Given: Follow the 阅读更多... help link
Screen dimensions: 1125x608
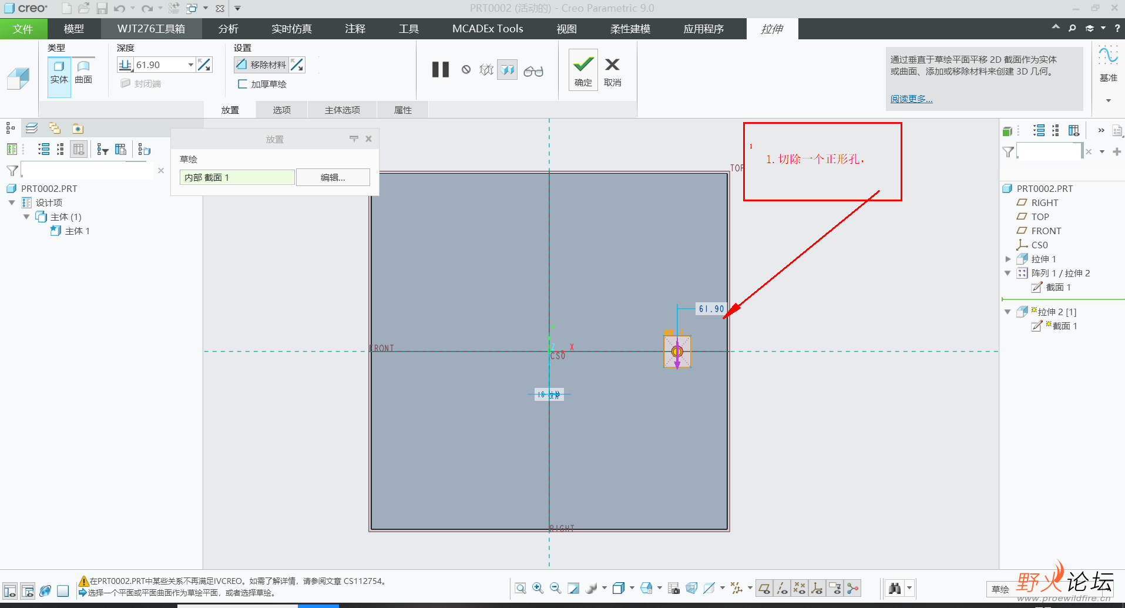Looking at the screenshot, I should click(x=911, y=99).
